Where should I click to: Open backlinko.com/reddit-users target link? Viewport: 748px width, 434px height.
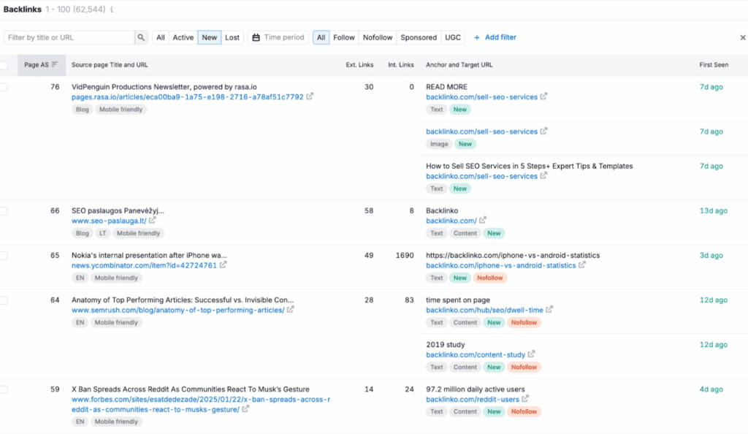(473, 399)
